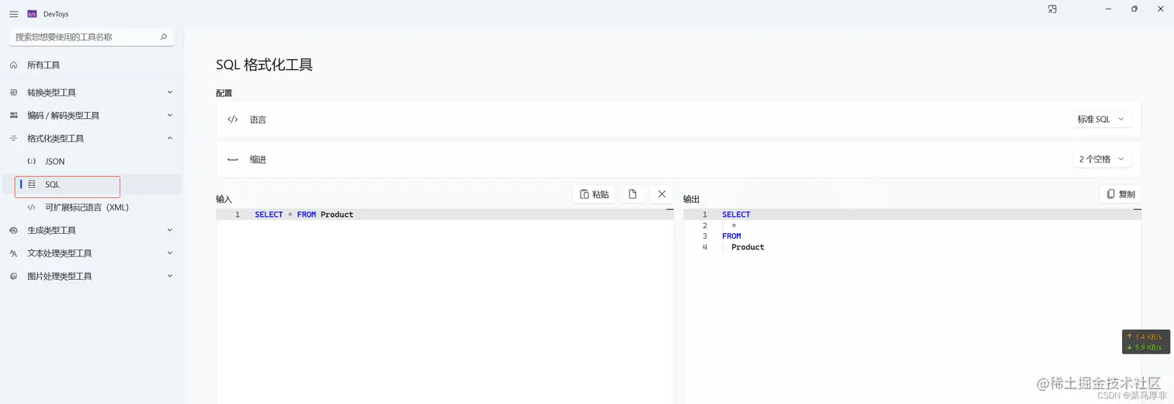Expand the 图片处理类型工具 group chevron
This screenshot has width=1174, height=404.
pos(170,277)
